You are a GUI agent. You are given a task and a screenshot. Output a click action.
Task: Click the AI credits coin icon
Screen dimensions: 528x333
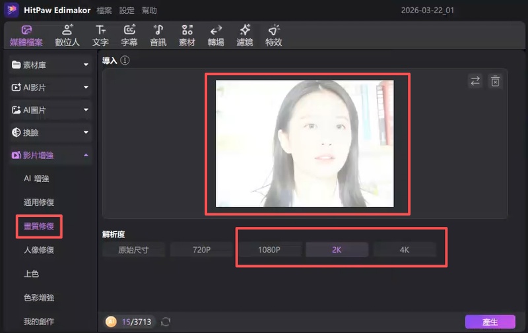click(x=111, y=322)
